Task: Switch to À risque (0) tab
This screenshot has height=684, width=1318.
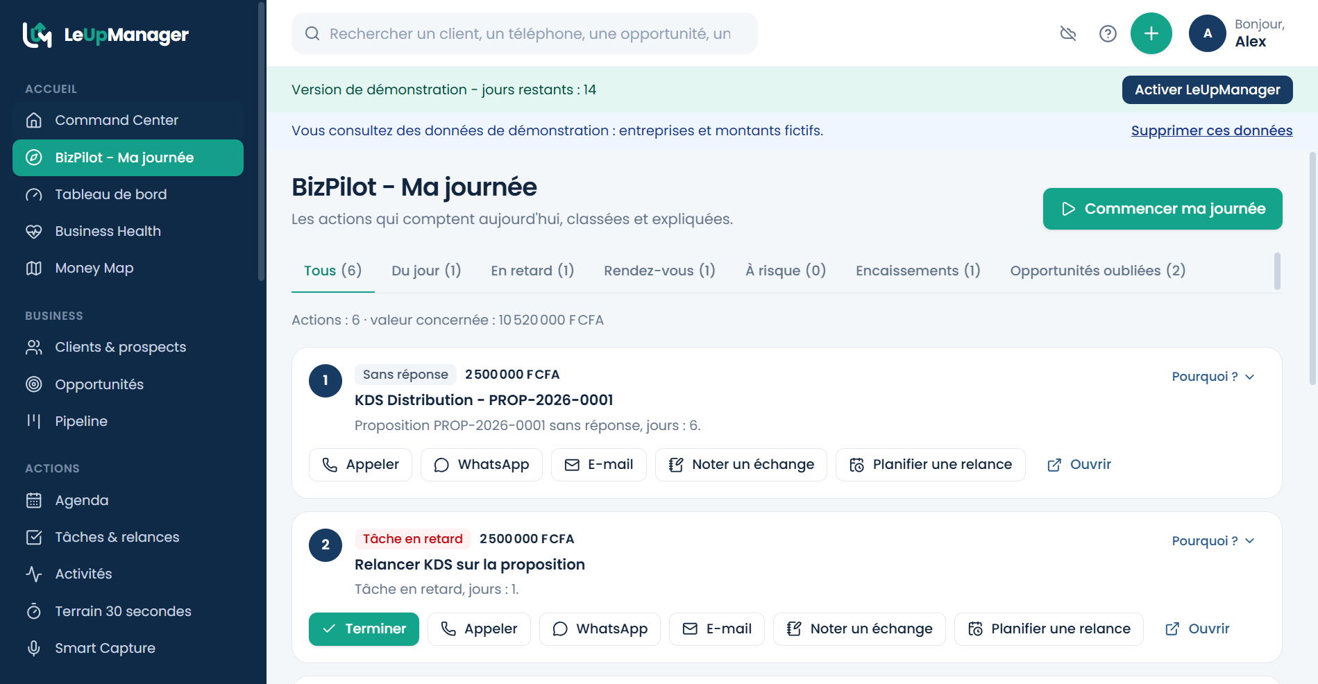Action: [x=786, y=271]
